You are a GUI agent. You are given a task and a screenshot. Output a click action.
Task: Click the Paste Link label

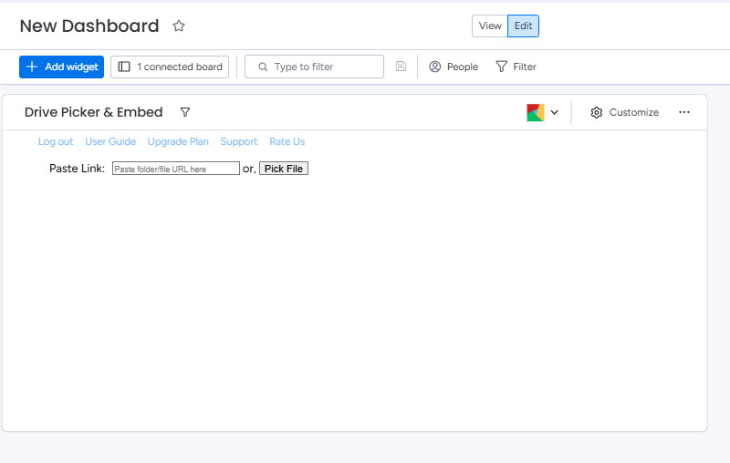pyautogui.click(x=78, y=169)
